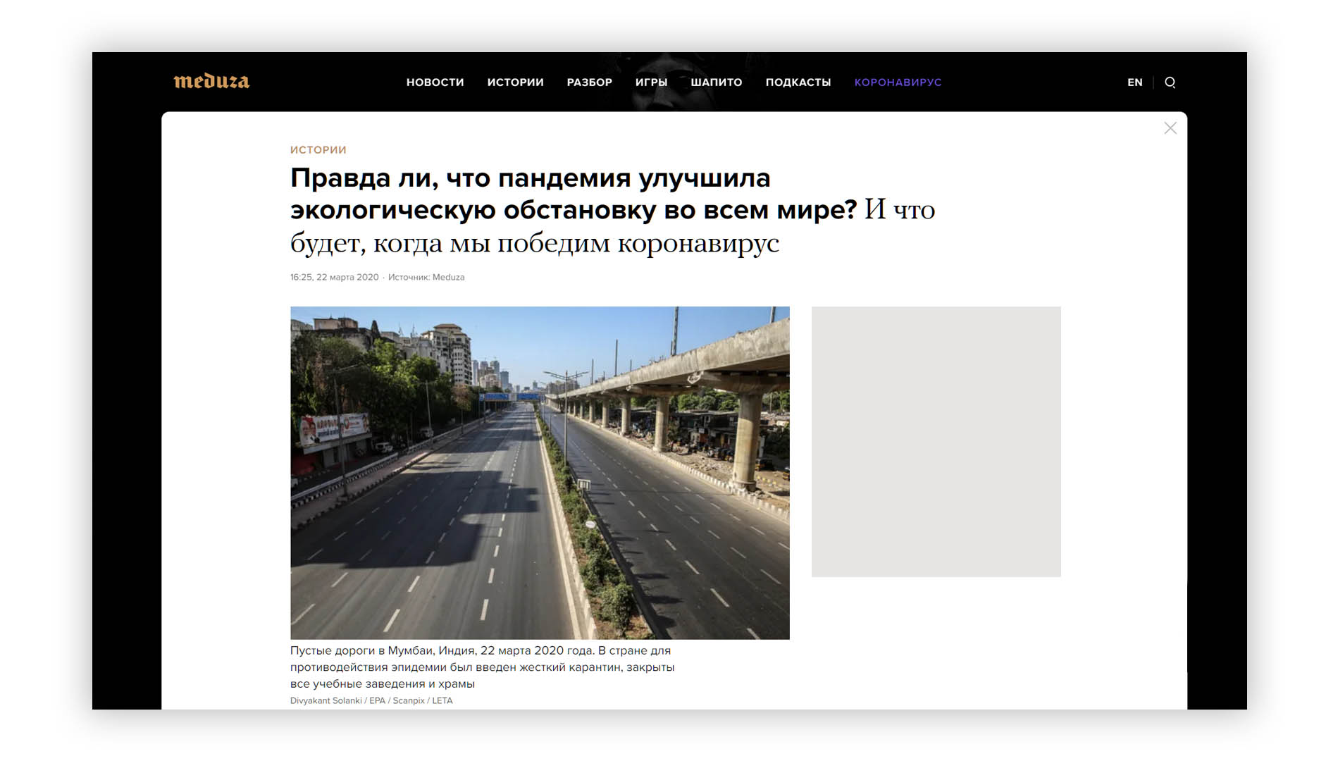Viewport: 1338px width, 761px height.
Task: Click the publication time 16:25, 22 марта 2020
Action: (334, 278)
